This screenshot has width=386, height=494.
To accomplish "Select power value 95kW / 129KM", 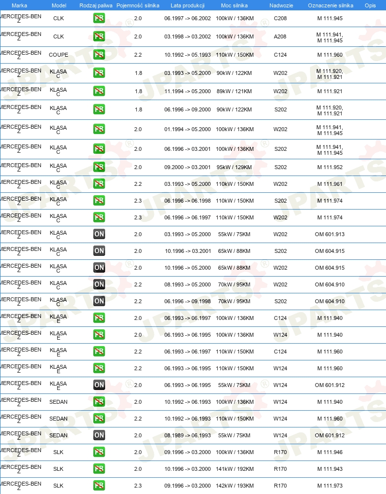I will pos(234,167).
